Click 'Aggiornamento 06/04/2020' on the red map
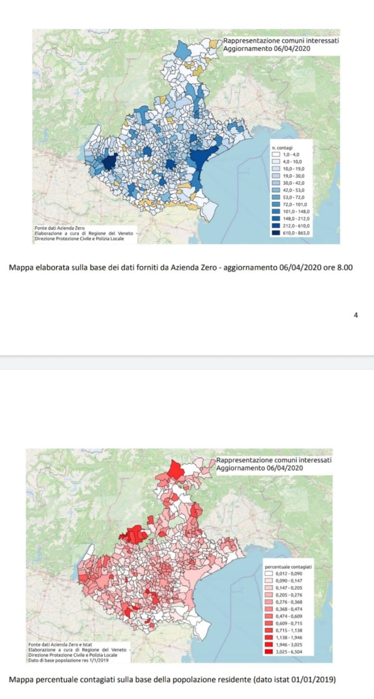 click(260, 468)
